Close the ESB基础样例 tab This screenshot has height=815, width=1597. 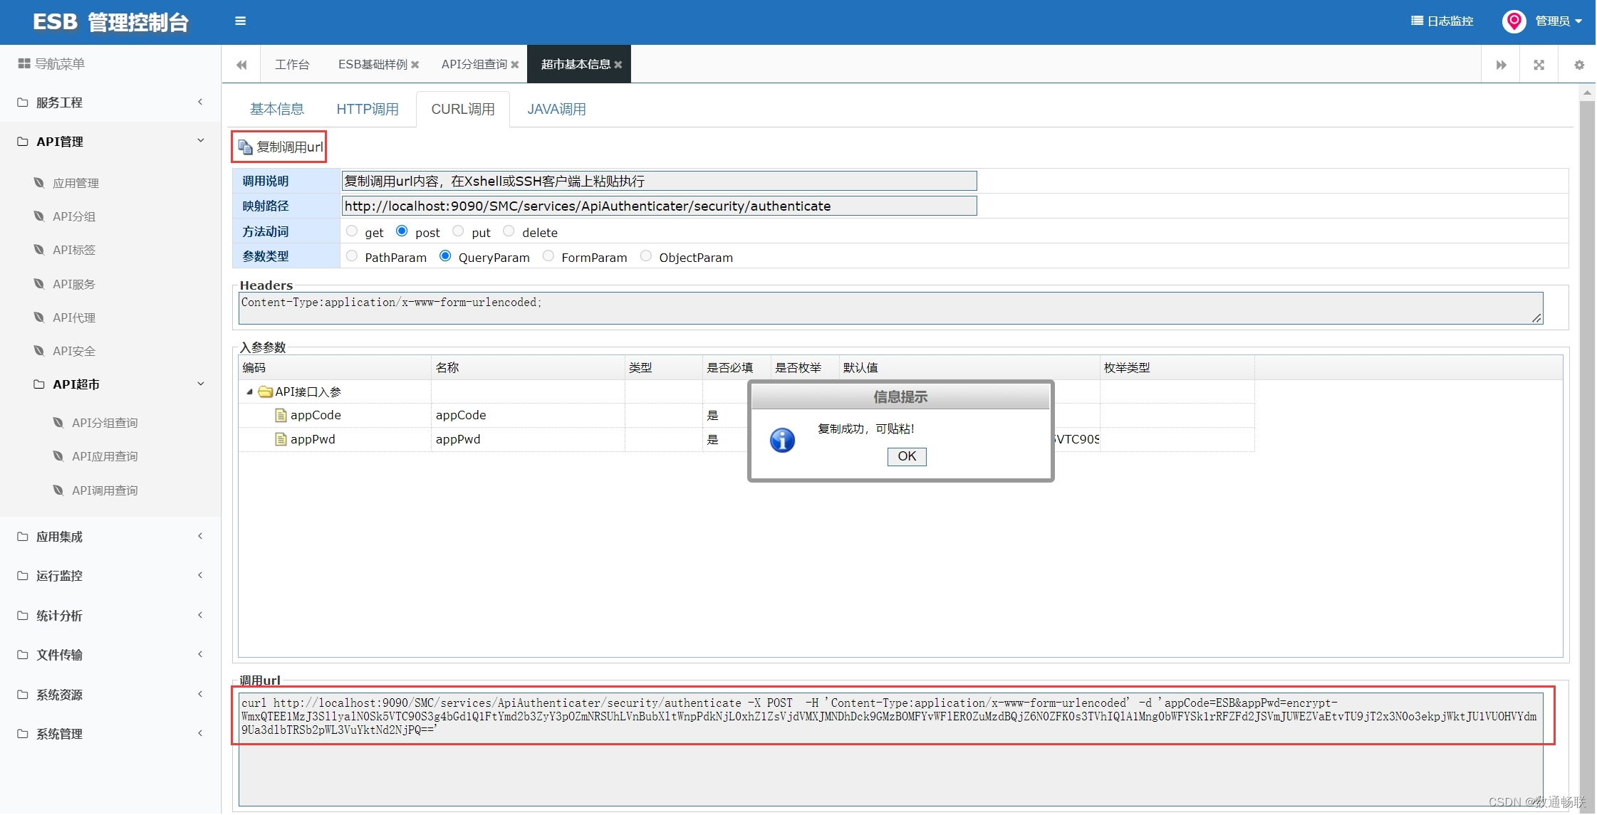click(x=415, y=65)
